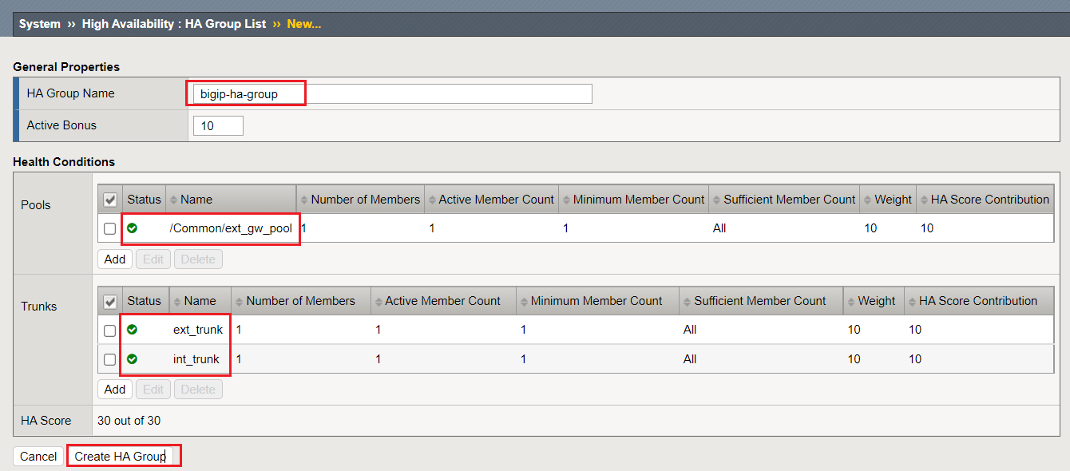
Task: Click sort arrows beside Trunks Weight header
Action: point(851,301)
